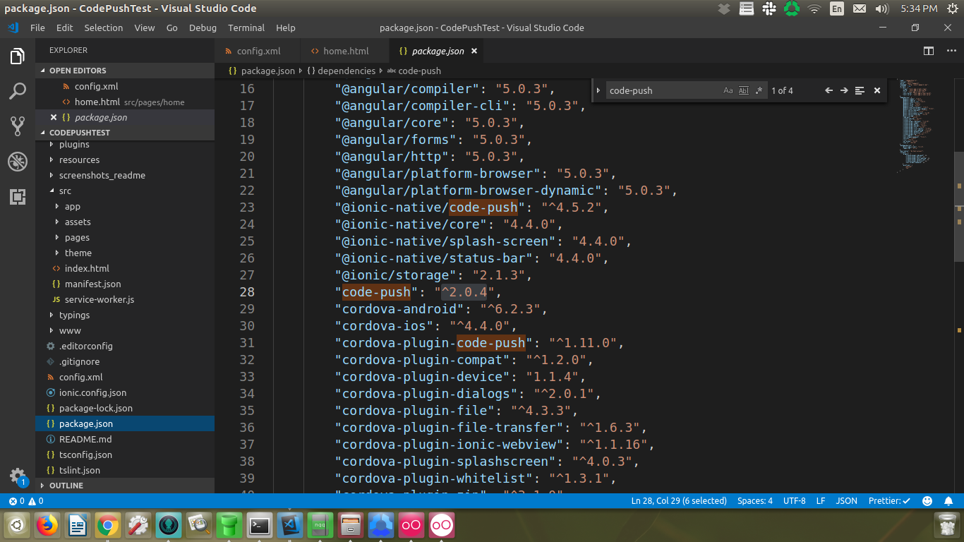Open GitKraken from the dock
The width and height of the screenshot is (964, 542).
click(169, 526)
